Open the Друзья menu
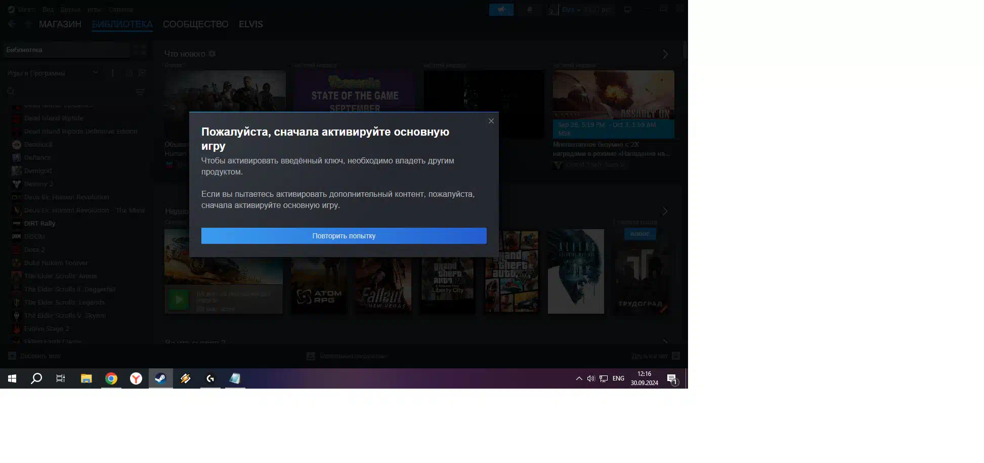Viewport: 984px width, 463px height. (x=70, y=10)
